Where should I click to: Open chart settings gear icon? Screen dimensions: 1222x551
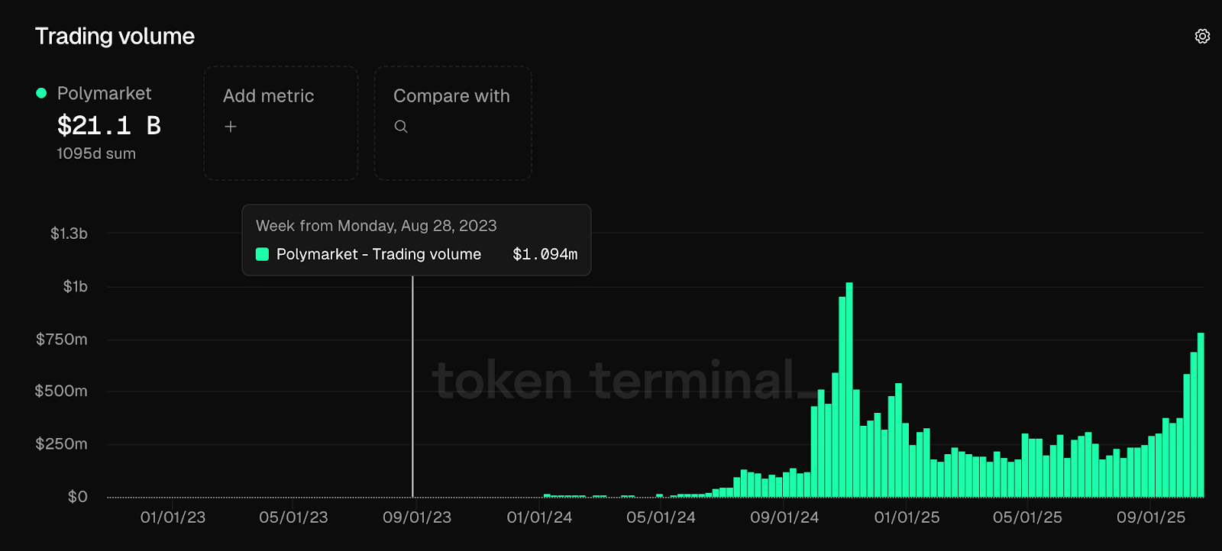1202,37
